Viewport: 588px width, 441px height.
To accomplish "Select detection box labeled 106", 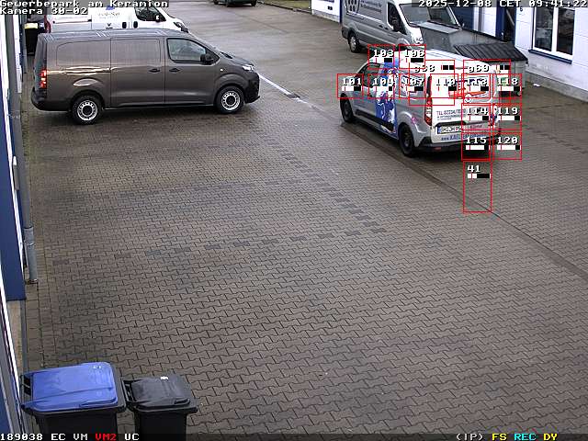I will [413, 58].
